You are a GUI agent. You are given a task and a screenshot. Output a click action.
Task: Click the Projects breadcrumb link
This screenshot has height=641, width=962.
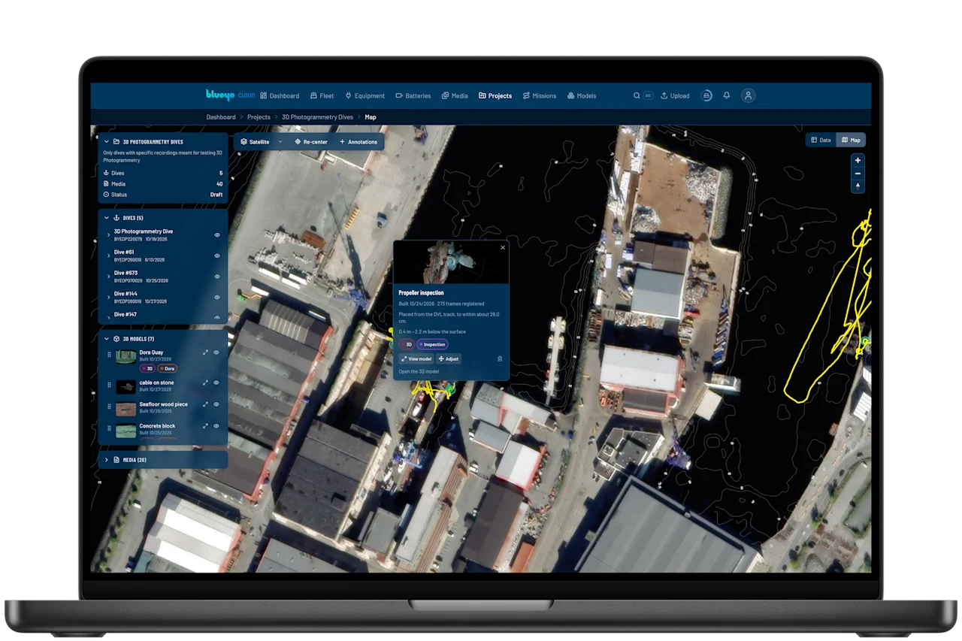(259, 117)
